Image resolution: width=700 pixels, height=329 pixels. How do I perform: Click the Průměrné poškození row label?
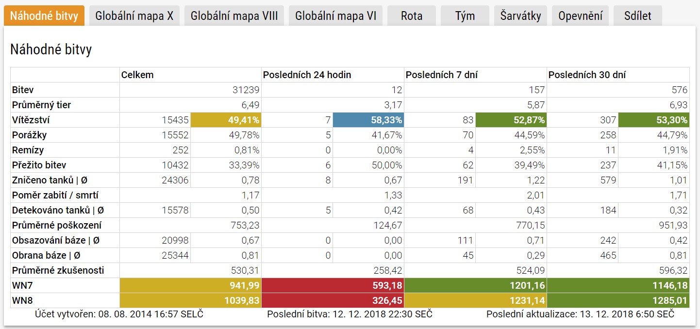coord(56,225)
